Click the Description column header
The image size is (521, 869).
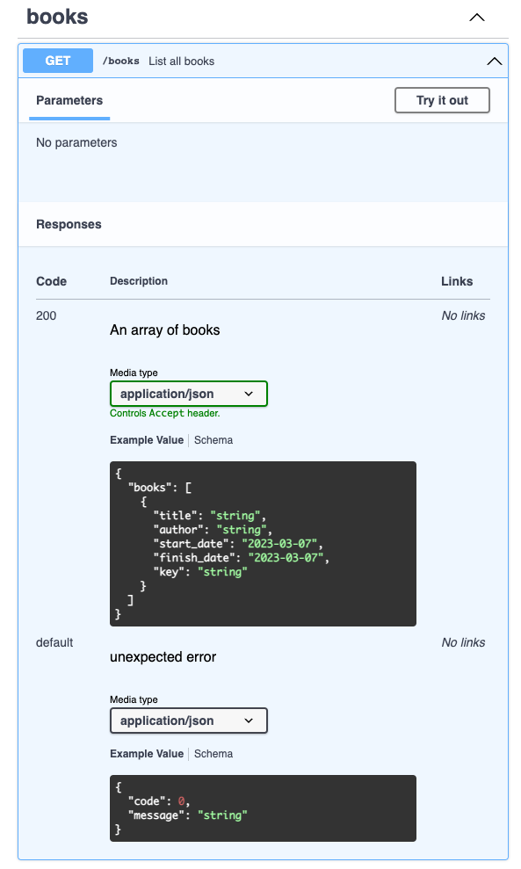point(139,281)
